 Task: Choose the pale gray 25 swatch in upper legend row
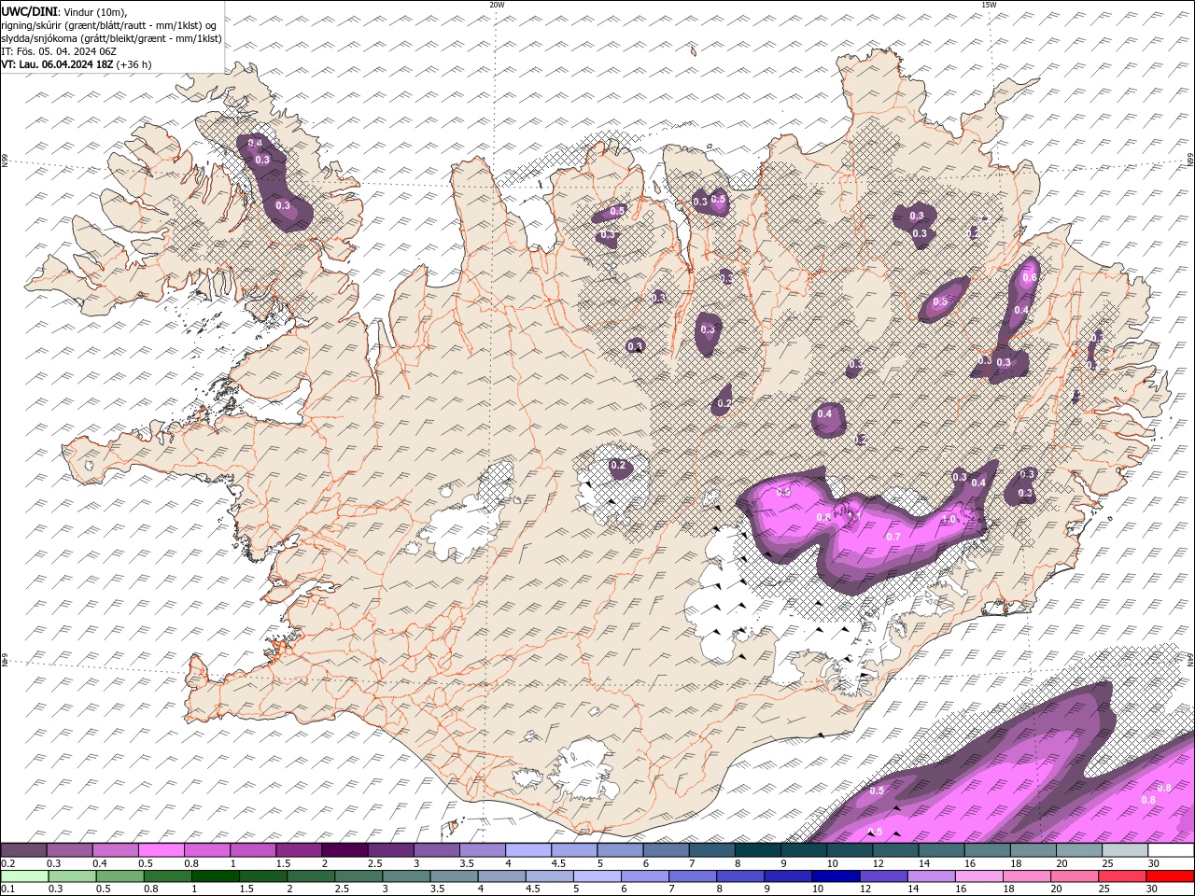pos(1125,850)
